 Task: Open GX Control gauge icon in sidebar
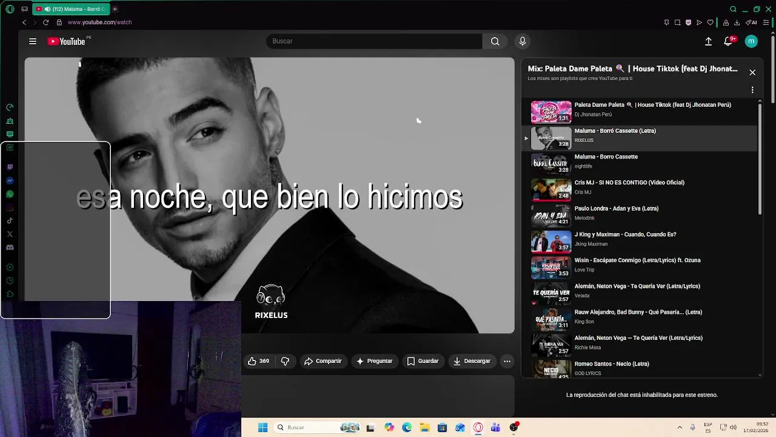[10, 107]
